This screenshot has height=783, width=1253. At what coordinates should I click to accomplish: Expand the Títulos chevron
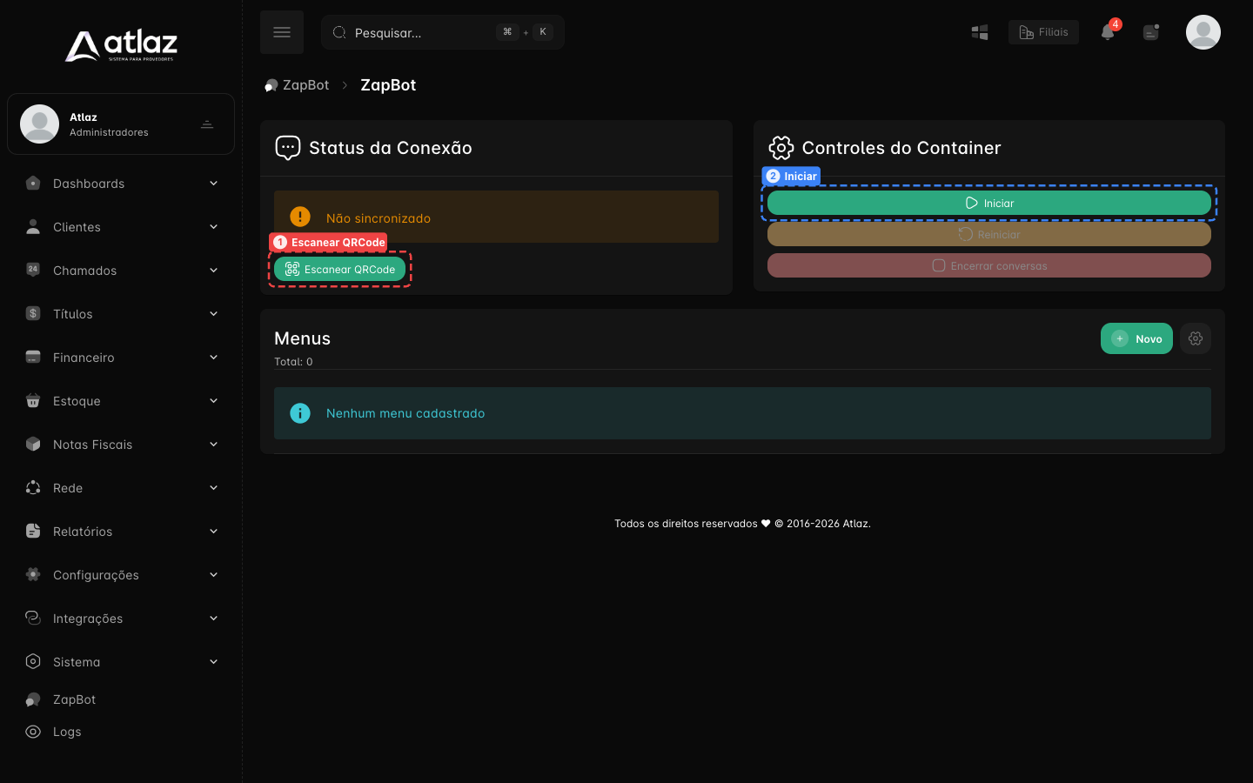213,313
